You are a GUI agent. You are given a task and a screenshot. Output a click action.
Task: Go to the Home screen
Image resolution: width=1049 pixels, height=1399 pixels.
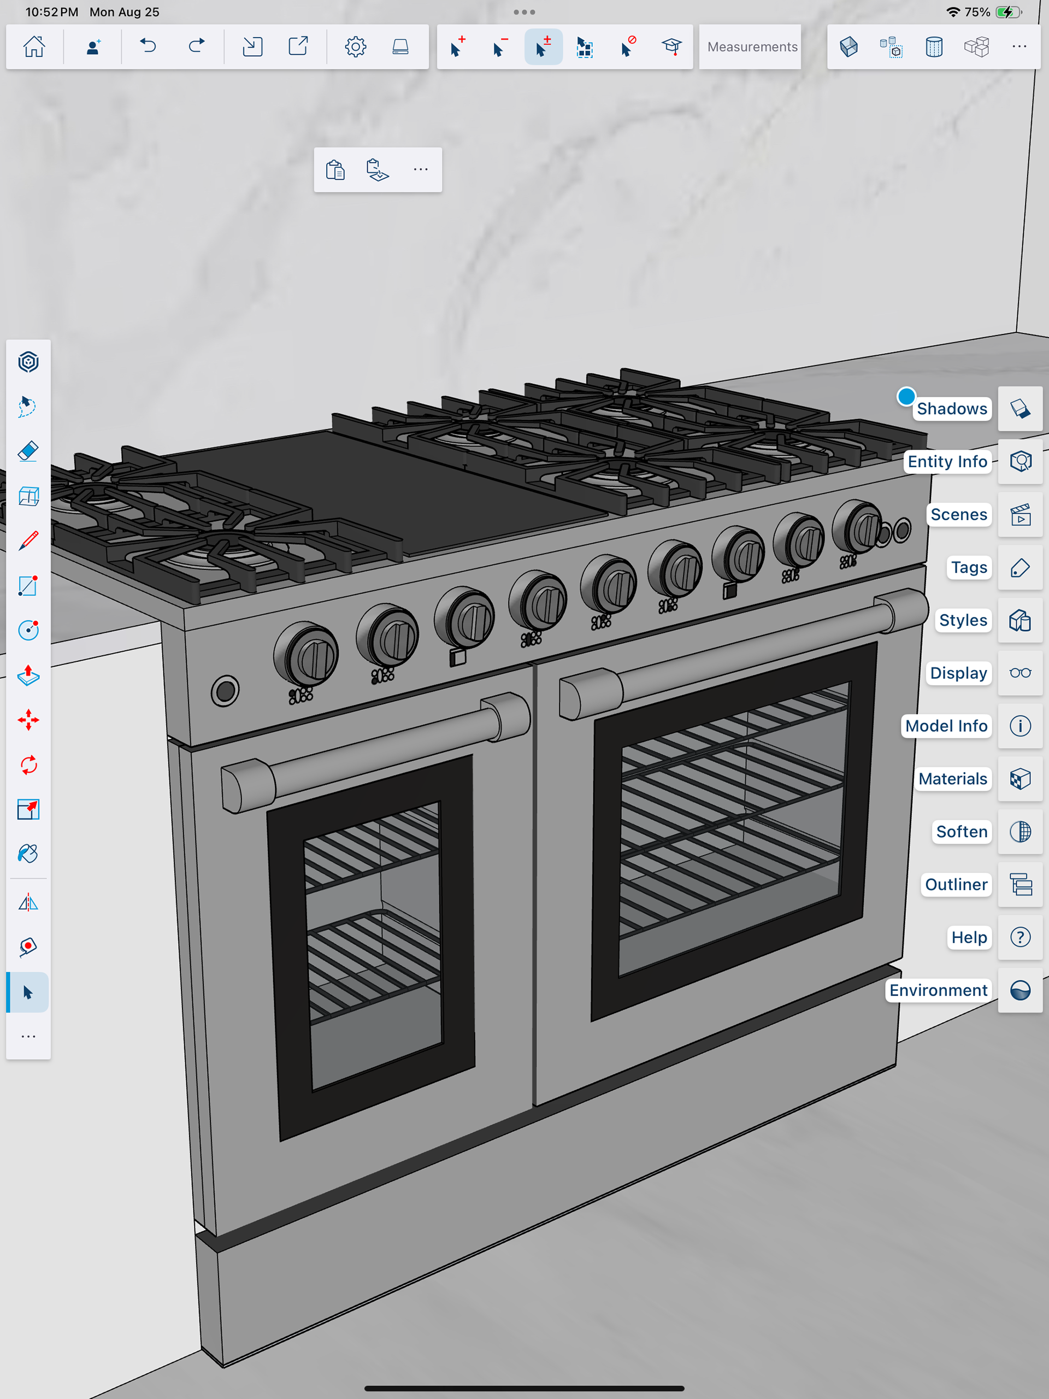tap(34, 47)
